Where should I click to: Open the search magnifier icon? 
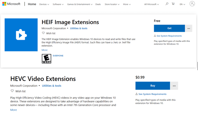pos(167,4)
